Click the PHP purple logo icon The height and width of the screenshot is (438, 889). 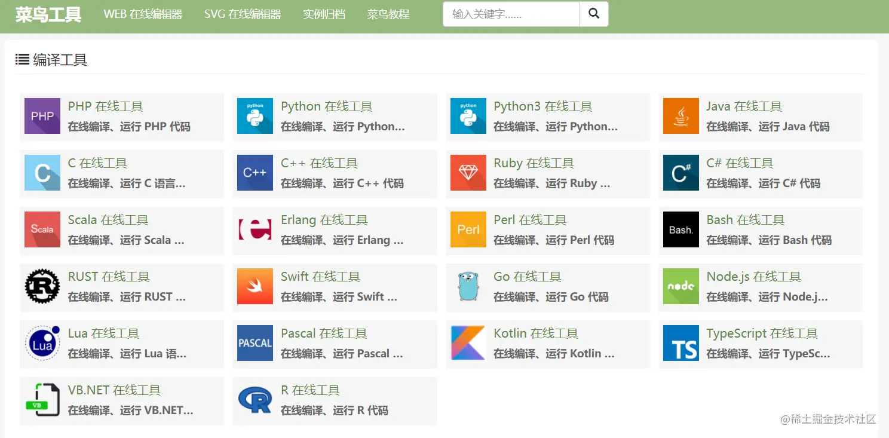click(x=42, y=116)
